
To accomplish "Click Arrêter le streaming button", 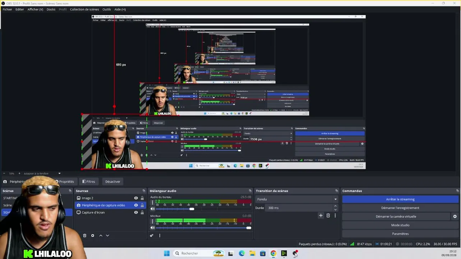I will 400,199.
